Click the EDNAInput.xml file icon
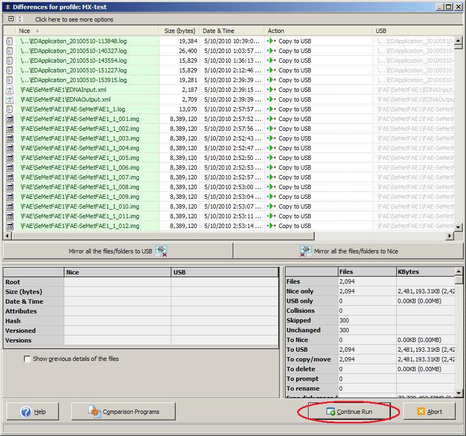Image resolution: width=466 pixels, height=436 pixels. click(10, 90)
